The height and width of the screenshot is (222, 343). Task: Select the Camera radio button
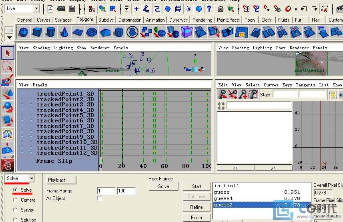pos(15,200)
